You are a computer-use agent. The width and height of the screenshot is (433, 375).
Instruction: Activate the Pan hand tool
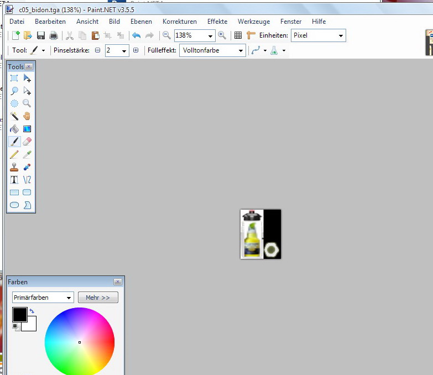(x=27, y=116)
